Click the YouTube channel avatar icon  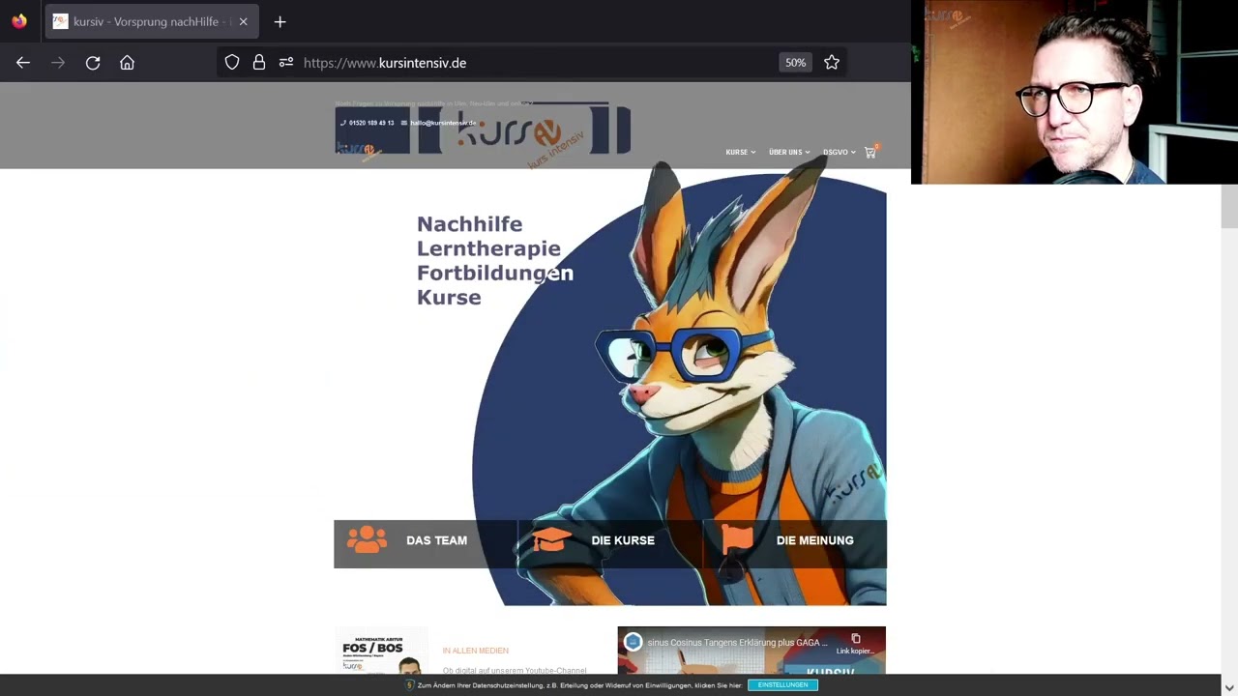pyautogui.click(x=633, y=642)
